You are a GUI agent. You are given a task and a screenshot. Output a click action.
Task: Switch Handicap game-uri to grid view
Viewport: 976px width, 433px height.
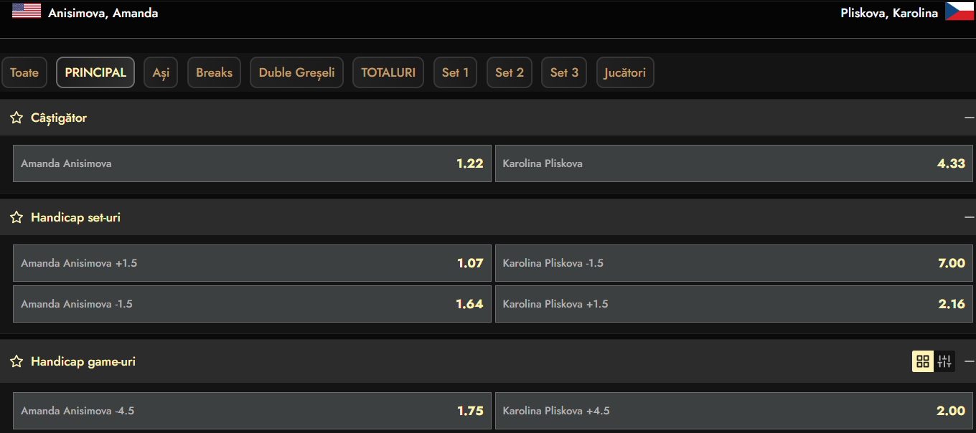(x=923, y=361)
